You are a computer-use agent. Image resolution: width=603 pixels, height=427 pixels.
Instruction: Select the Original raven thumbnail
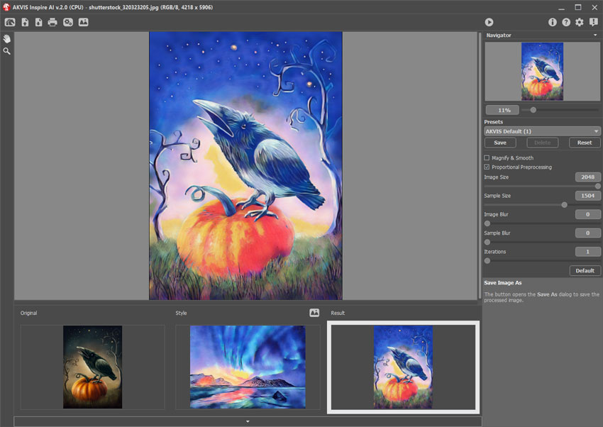(x=92, y=367)
